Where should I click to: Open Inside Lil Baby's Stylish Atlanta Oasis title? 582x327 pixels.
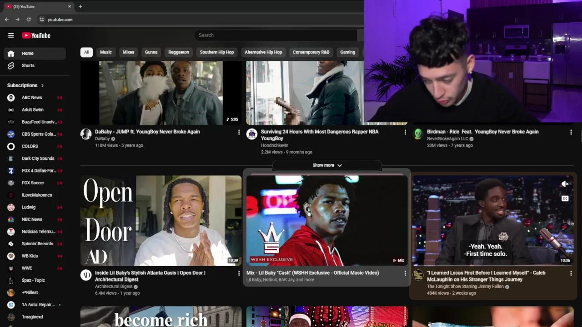tap(150, 276)
